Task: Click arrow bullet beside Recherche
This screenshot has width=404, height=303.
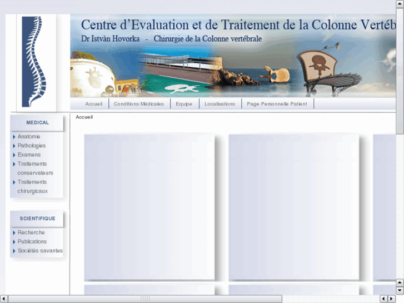Action: click(x=14, y=233)
